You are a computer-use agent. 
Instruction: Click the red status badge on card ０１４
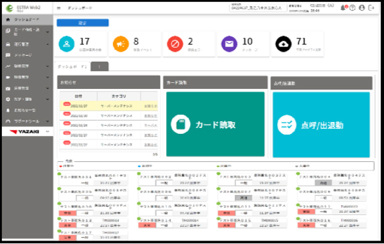[x=147, y=225]
